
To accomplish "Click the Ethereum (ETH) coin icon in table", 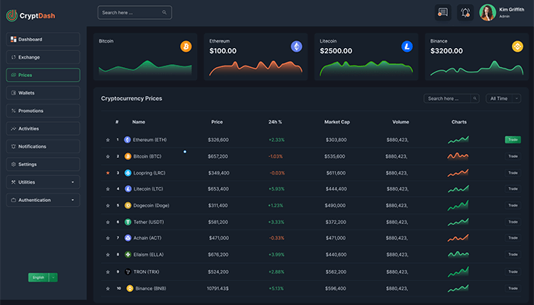I will pos(127,140).
